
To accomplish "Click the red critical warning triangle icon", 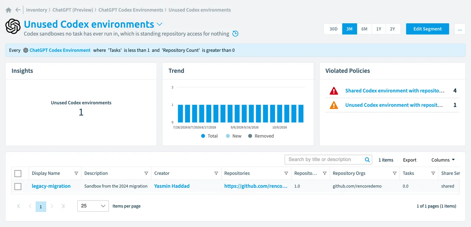I will coord(334,91).
